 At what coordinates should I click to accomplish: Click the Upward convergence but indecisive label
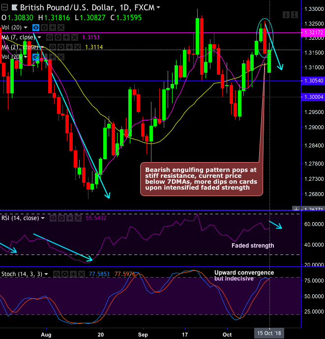click(x=244, y=276)
